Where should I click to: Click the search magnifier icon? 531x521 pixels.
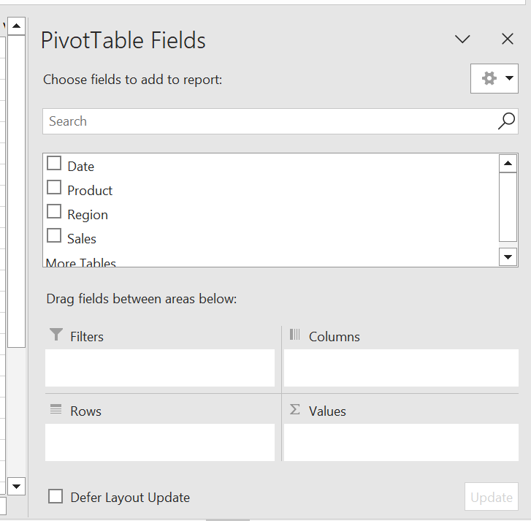pyautogui.click(x=506, y=121)
